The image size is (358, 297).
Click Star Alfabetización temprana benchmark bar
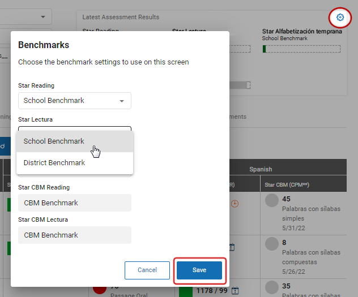[301, 49]
